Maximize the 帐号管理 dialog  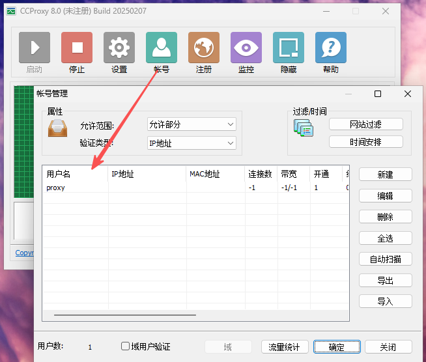pyautogui.click(x=378, y=94)
